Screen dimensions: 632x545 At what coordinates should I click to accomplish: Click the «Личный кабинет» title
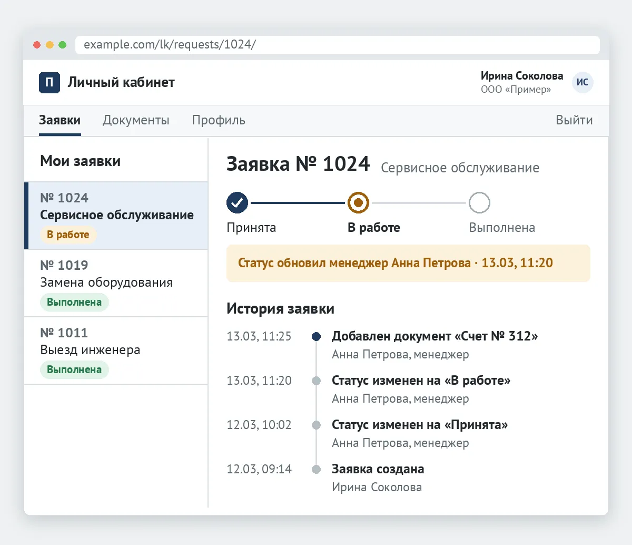121,82
